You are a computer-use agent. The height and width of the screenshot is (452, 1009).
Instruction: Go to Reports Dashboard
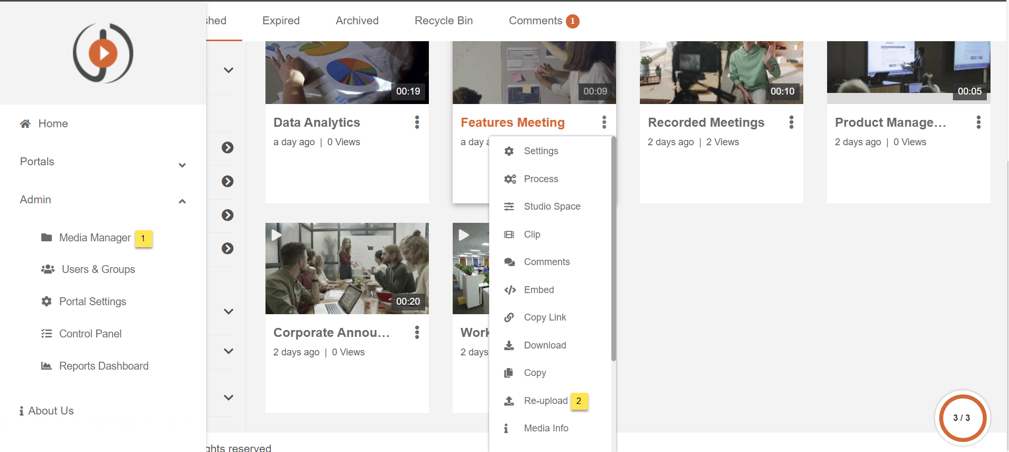104,366
